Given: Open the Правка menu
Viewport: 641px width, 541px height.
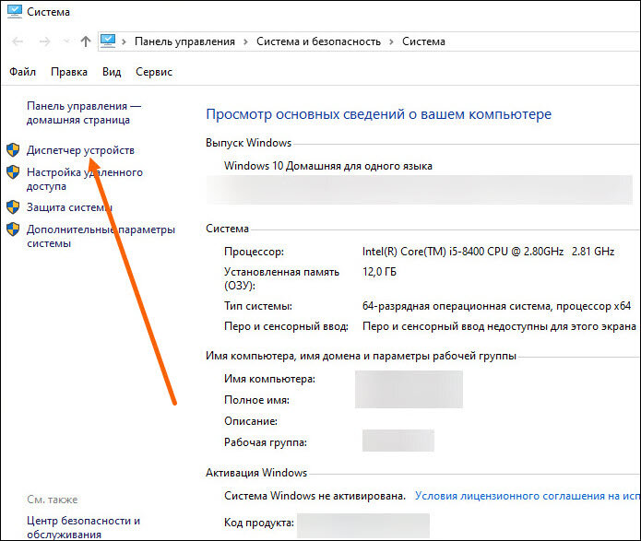Looking at the screenshot, I should point(69,72).
